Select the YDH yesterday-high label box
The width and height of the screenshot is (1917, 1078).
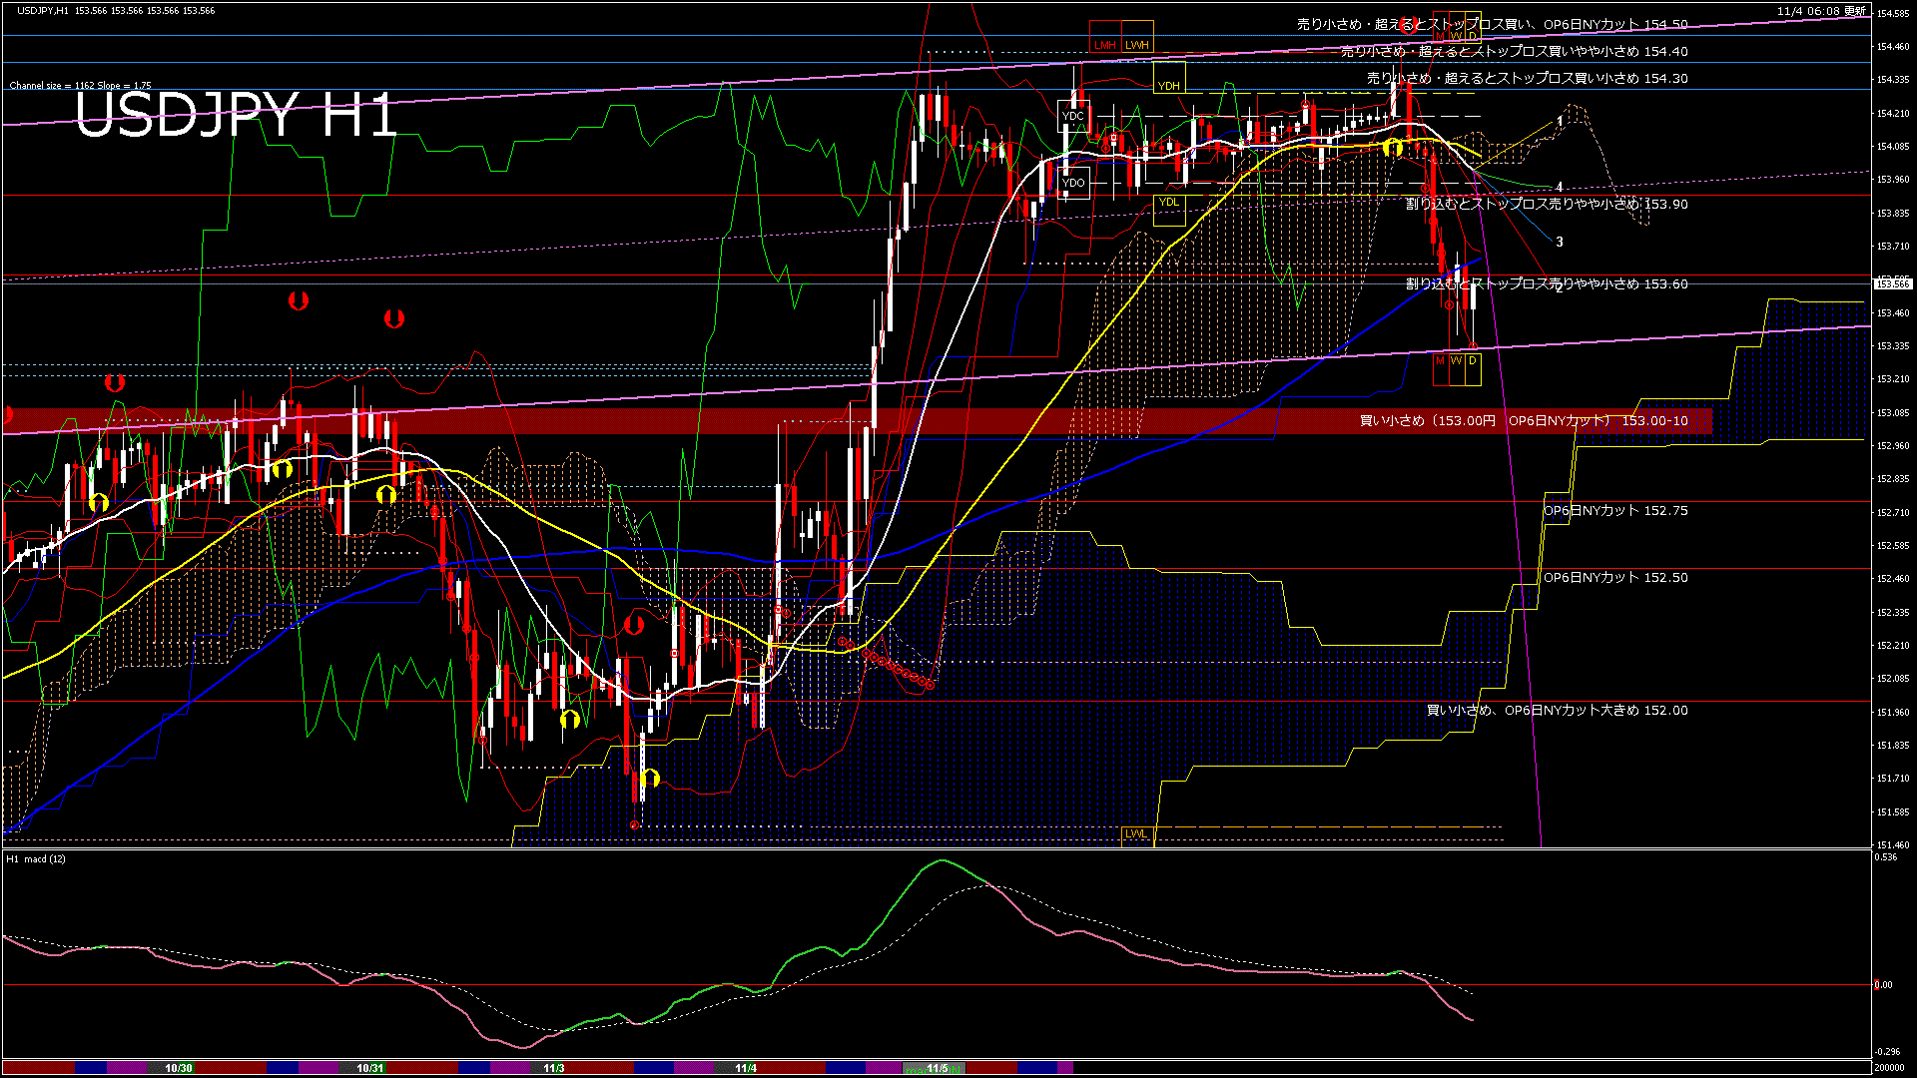point(1169,85)
